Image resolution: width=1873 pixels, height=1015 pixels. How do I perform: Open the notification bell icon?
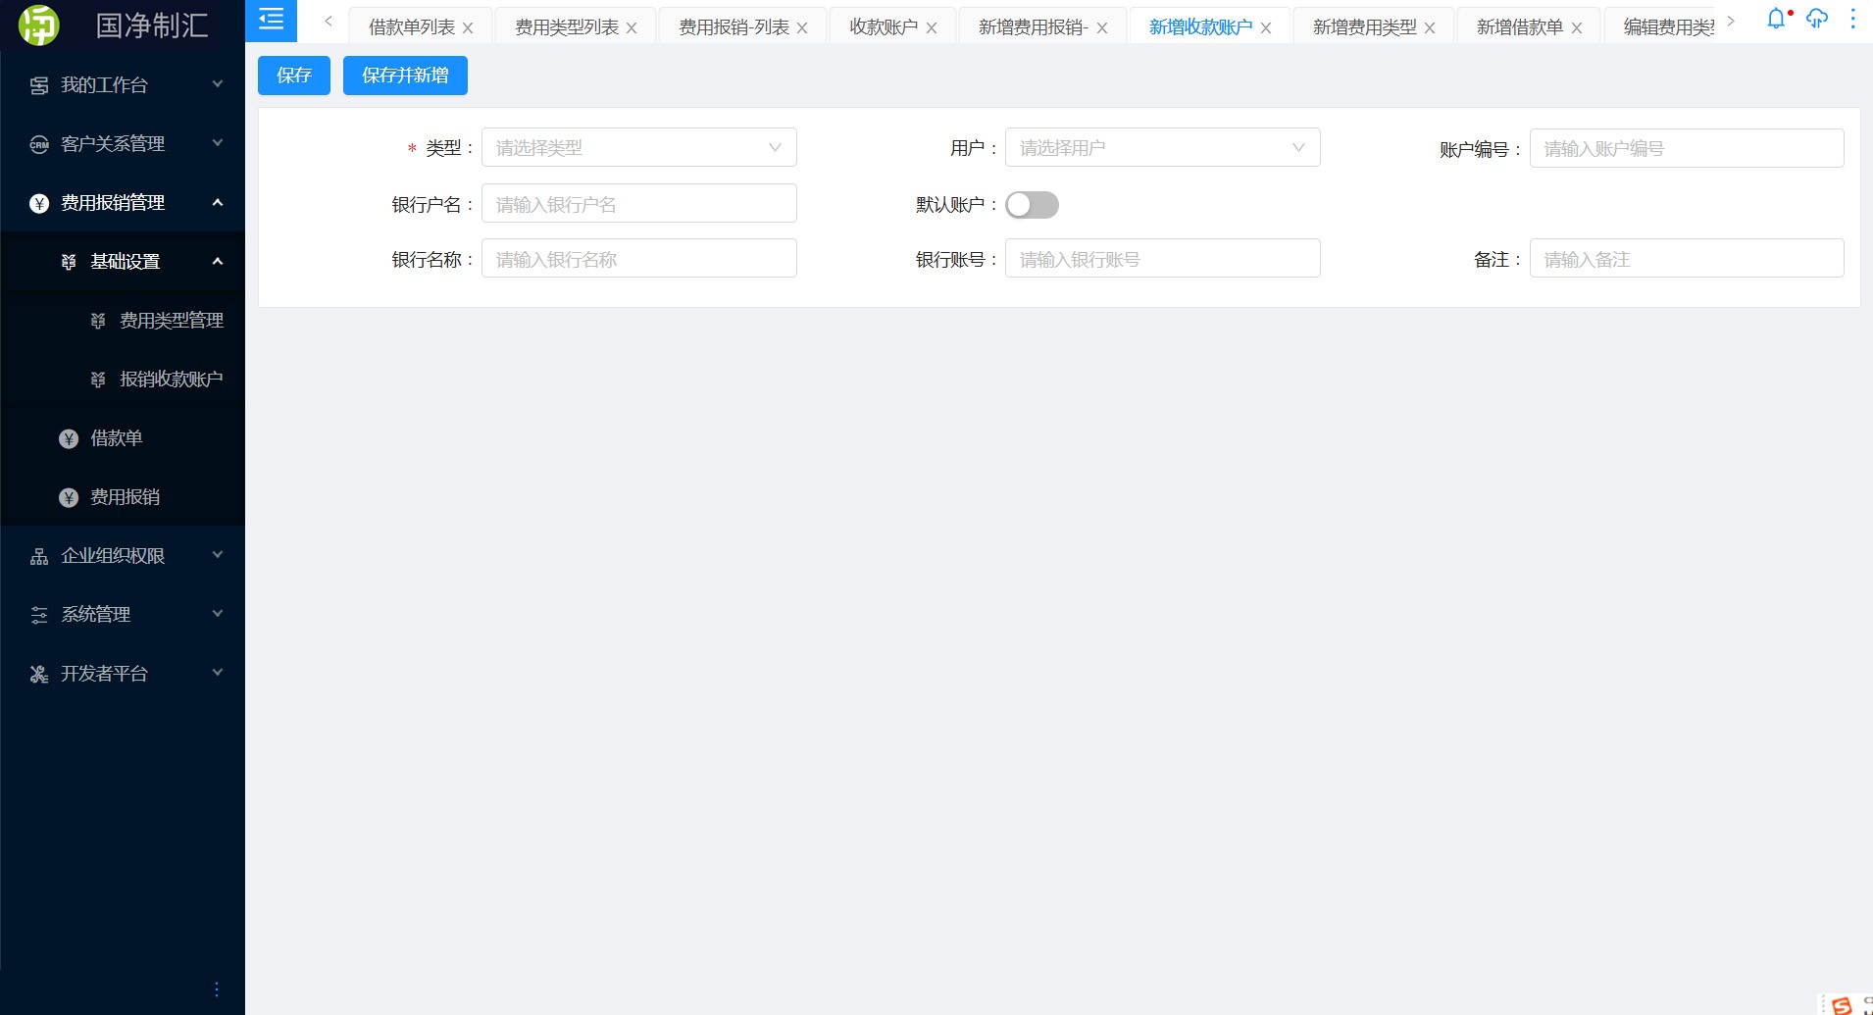(x=1776, y=20)
